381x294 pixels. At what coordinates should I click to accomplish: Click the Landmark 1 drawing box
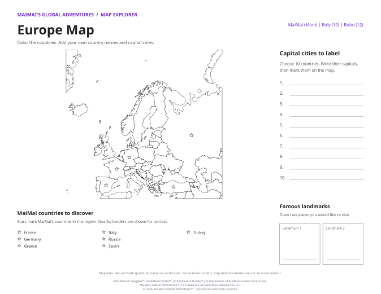coord(300,244)
